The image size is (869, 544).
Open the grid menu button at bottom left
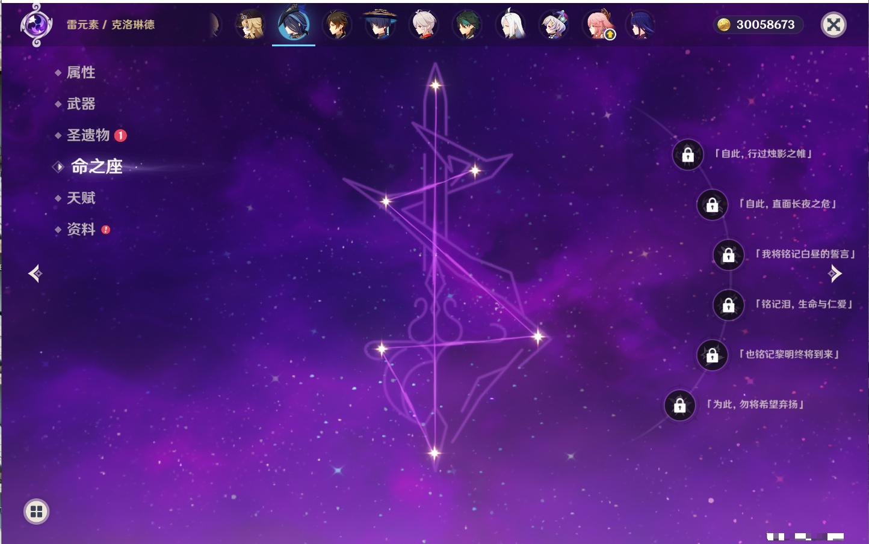36,512
